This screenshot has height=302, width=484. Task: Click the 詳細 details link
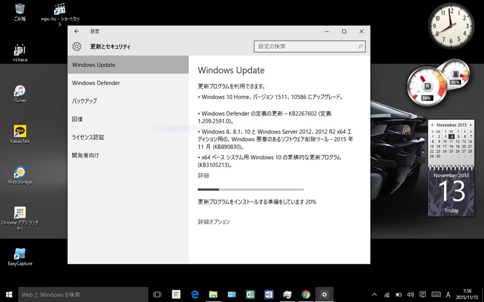point(203,176)
